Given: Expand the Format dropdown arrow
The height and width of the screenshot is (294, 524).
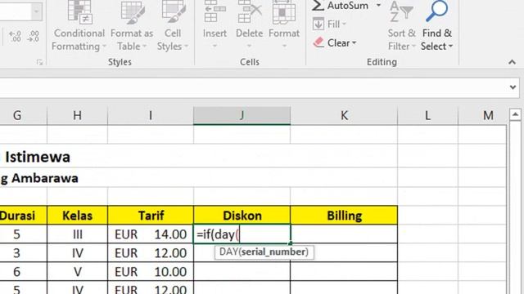Looking at the screenshot, I should (x=284, y=46).
